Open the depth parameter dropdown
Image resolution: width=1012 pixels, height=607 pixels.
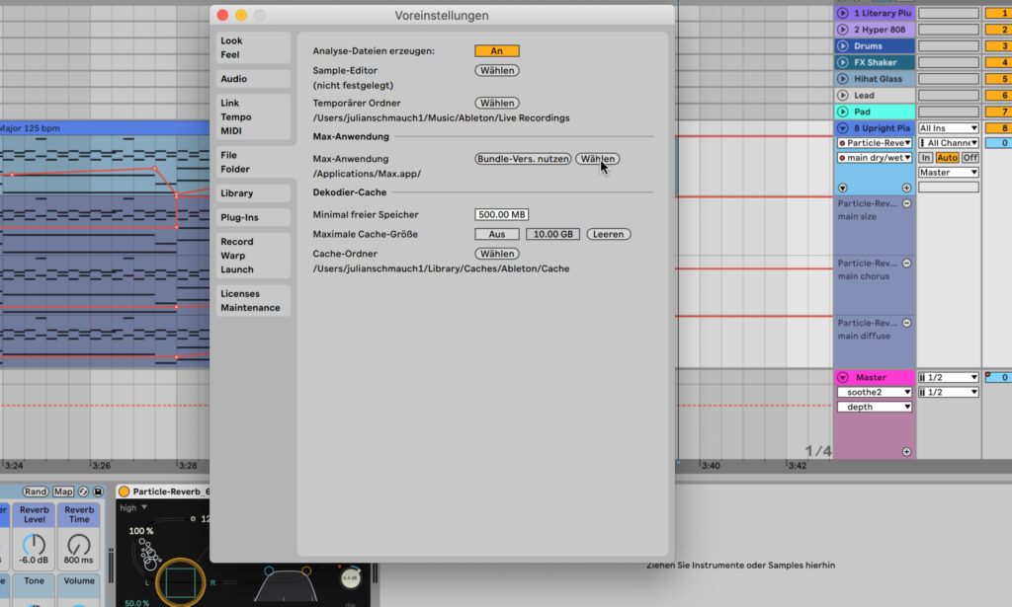(875, 408)
